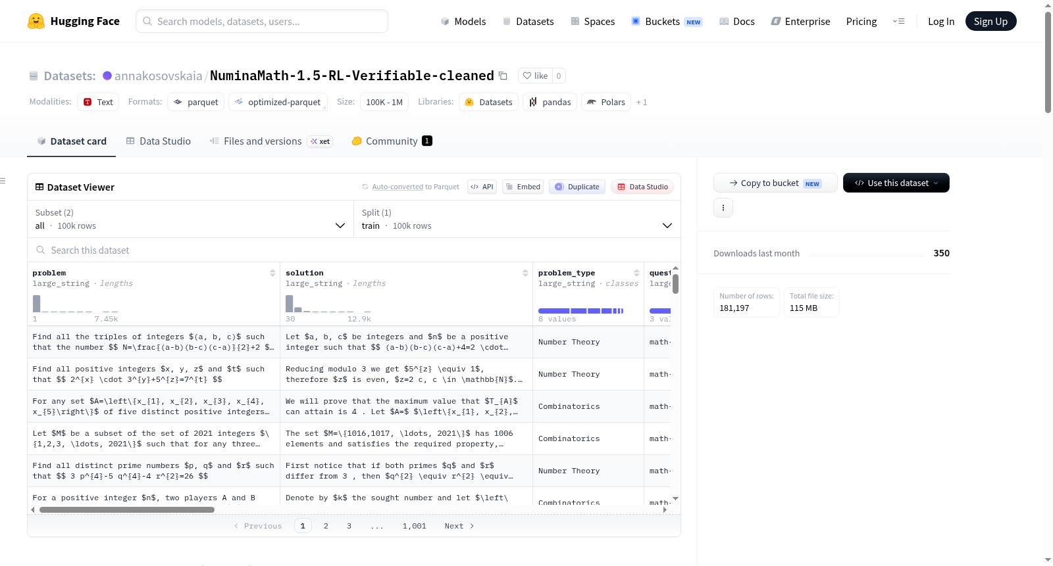Click the like count badge
Screen dimensions: 1053x566
pos(559,76)
